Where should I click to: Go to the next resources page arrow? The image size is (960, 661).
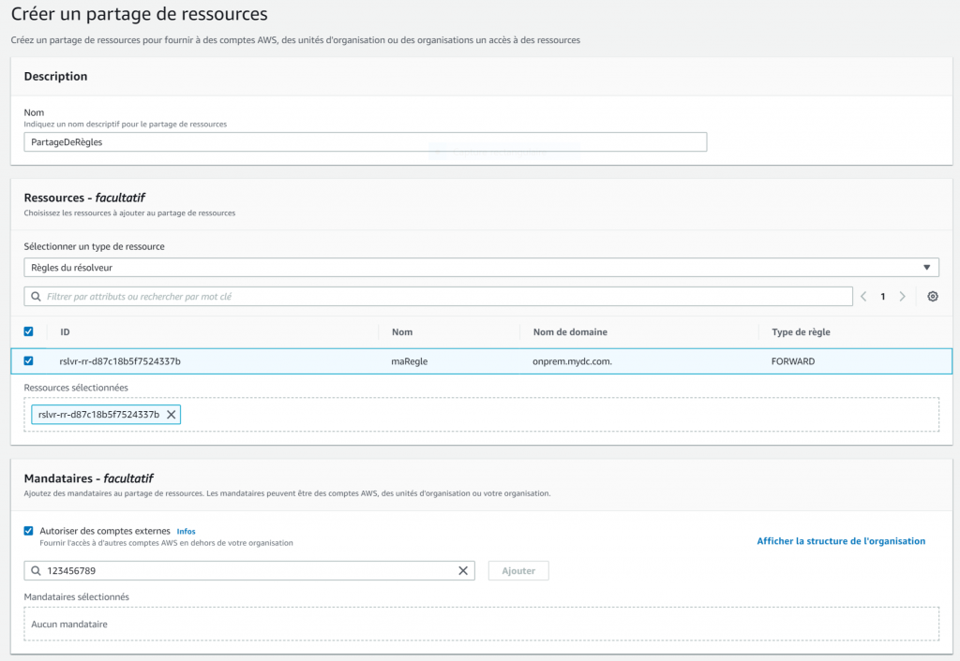[x=902, y=297]
